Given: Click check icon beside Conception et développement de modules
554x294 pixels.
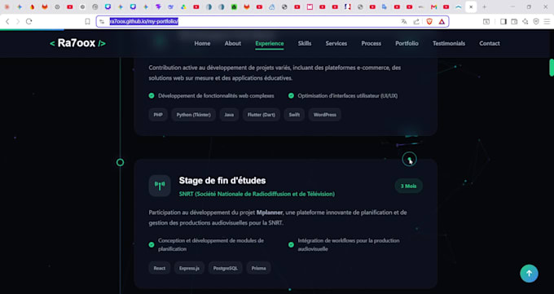Looking at the screenshot, I should [152, 244].
